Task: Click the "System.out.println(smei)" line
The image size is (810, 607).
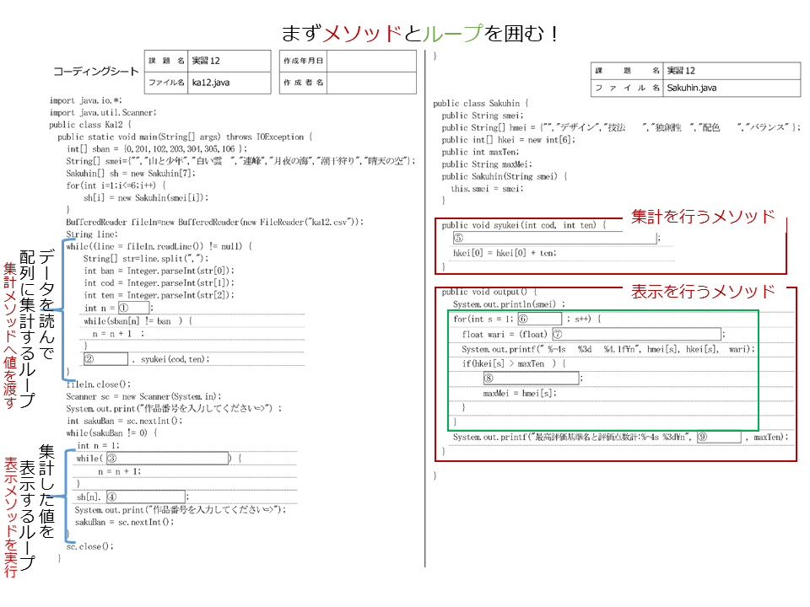Action: (510, 304)
